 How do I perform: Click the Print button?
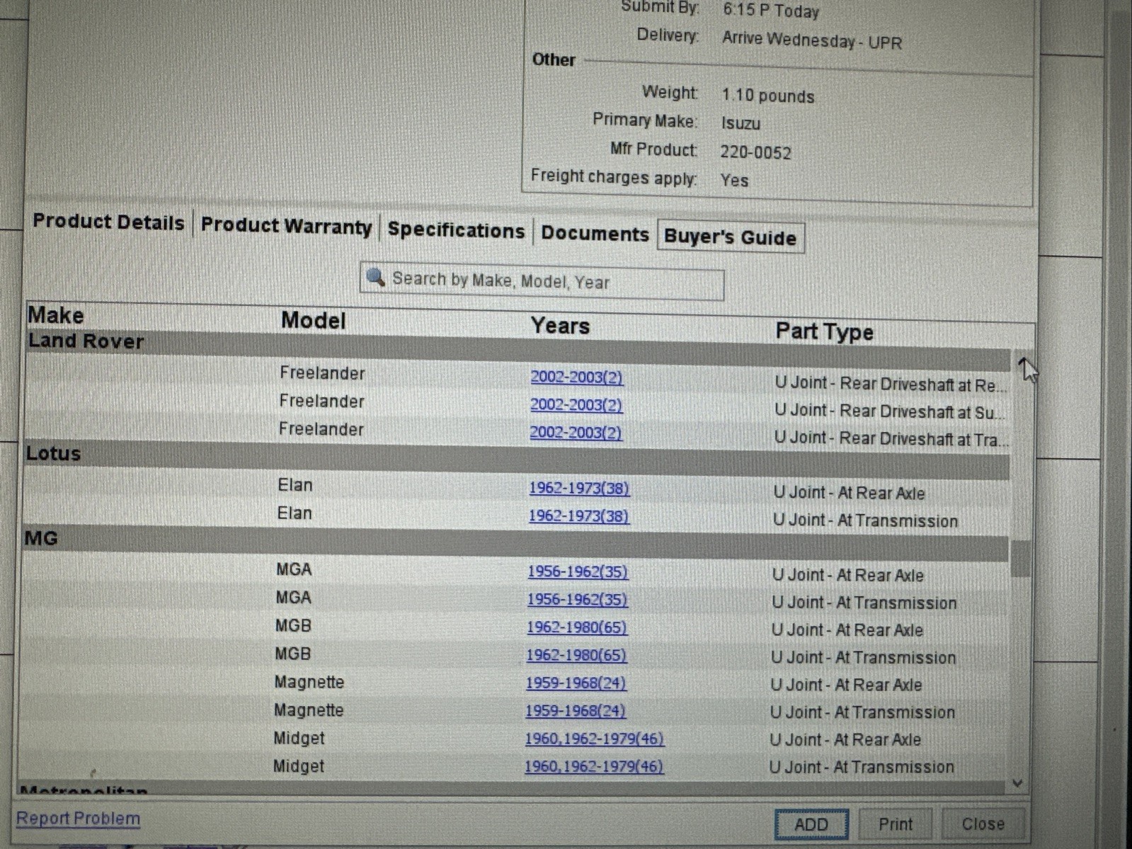tap(896, 824)
